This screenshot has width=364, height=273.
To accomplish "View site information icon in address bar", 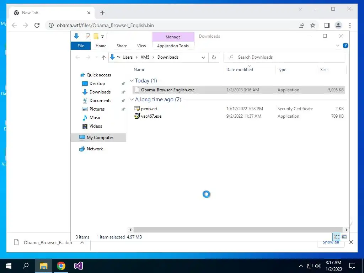I will pos(51,25).
